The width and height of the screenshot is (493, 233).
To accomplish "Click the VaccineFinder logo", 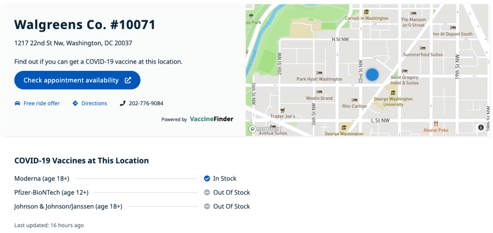I will tap(211, 119).
